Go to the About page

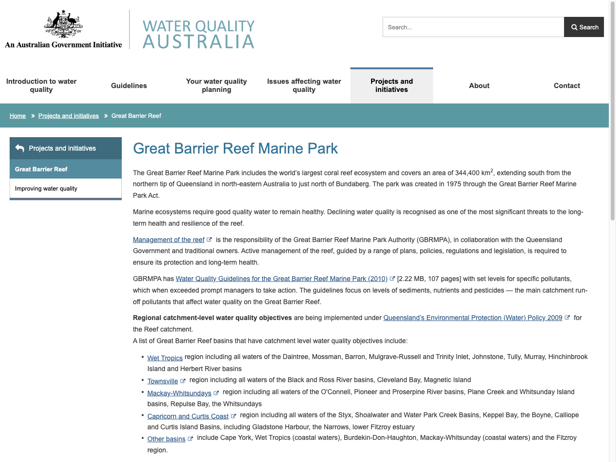tap(479, 86)
